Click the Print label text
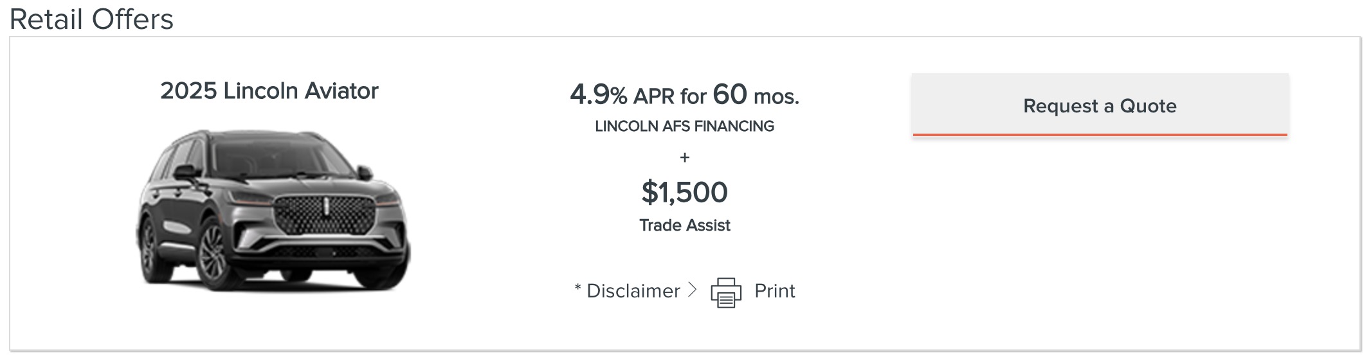Viewport: 1371px width, 361px height. [774, 291]
